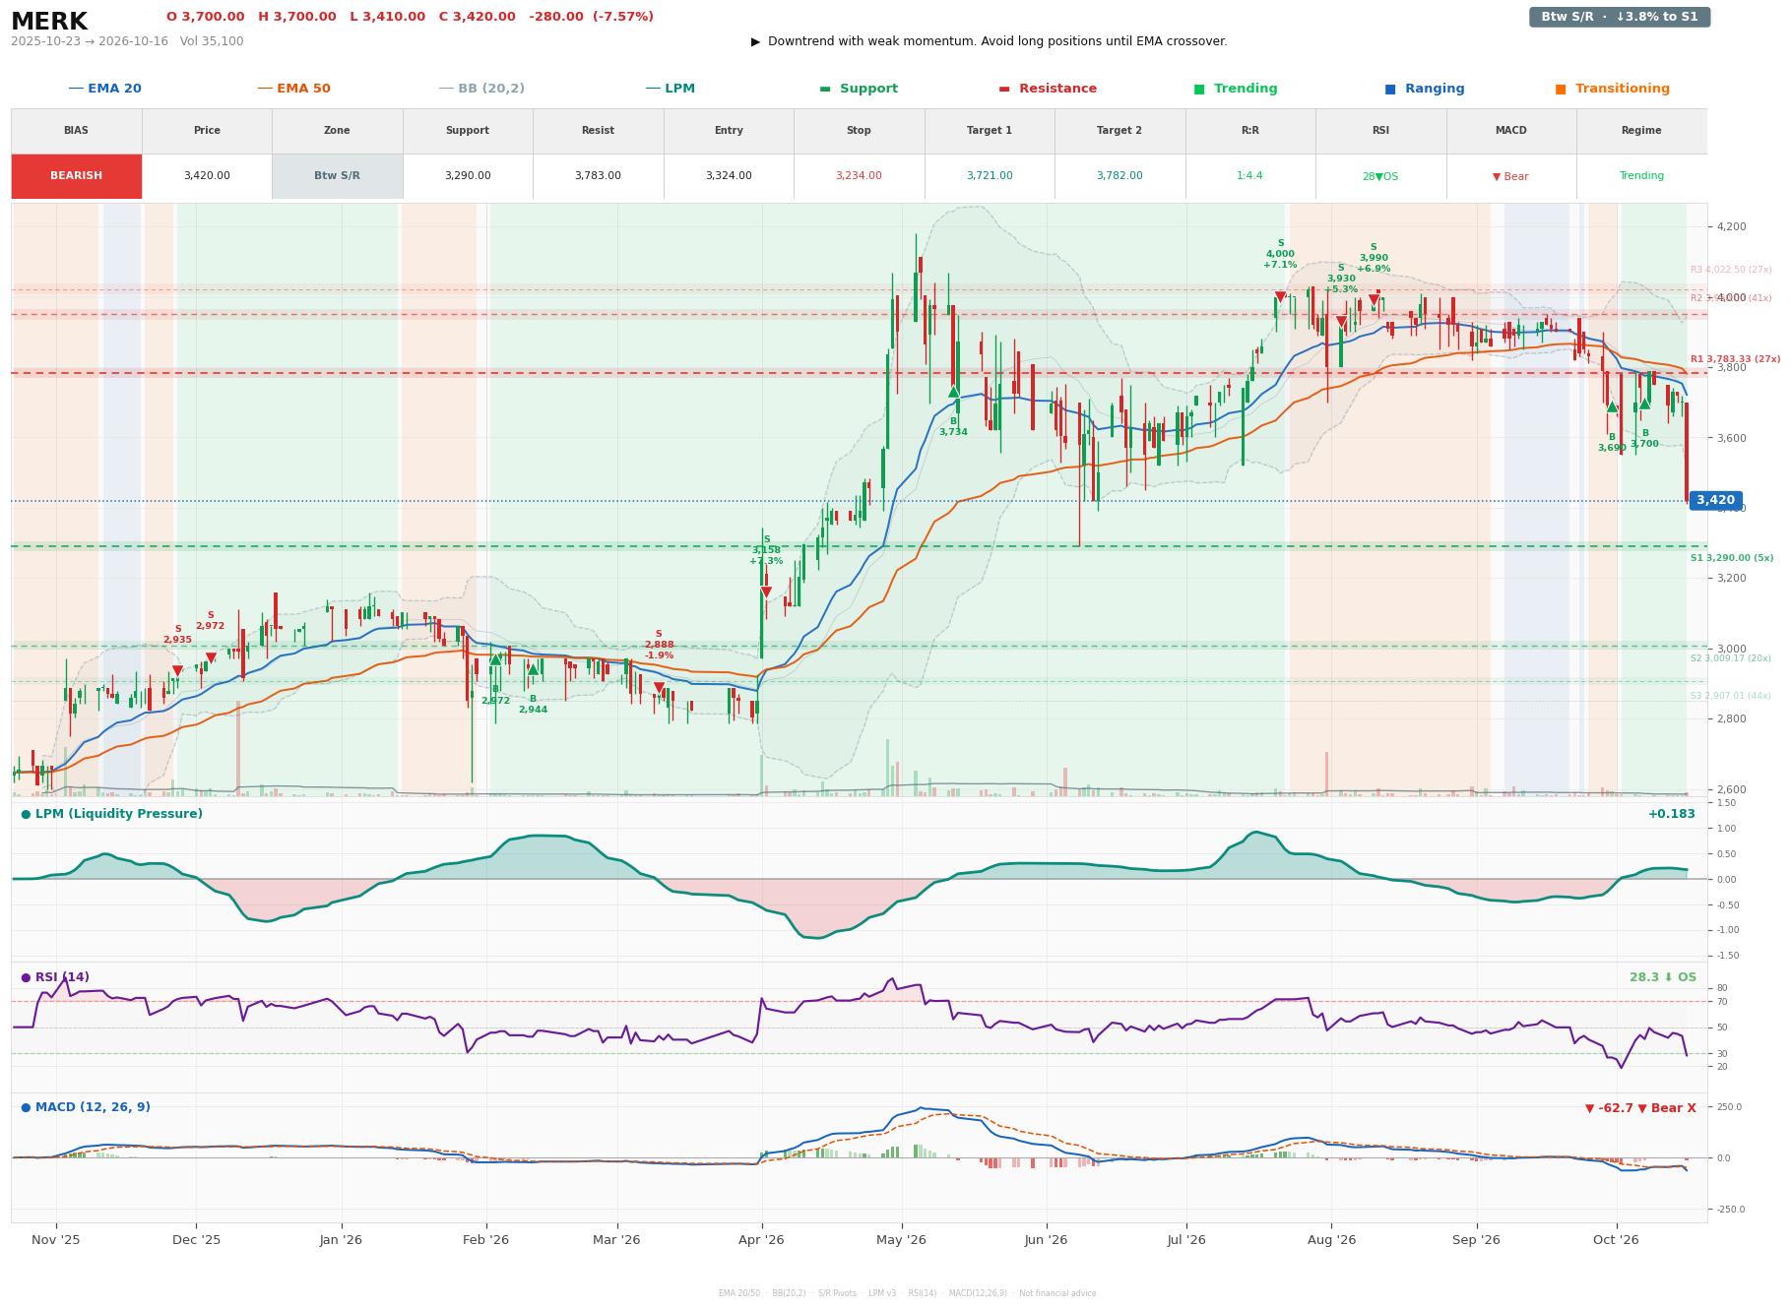Click the buy arrow above B 3,690

coord(1612,406)
